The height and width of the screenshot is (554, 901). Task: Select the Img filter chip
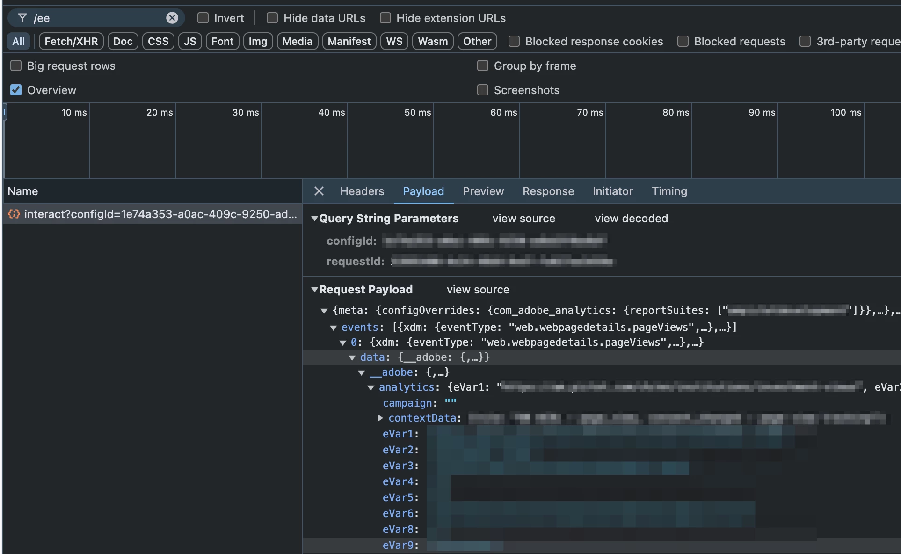pyautogui.click(x=257, y=41)
